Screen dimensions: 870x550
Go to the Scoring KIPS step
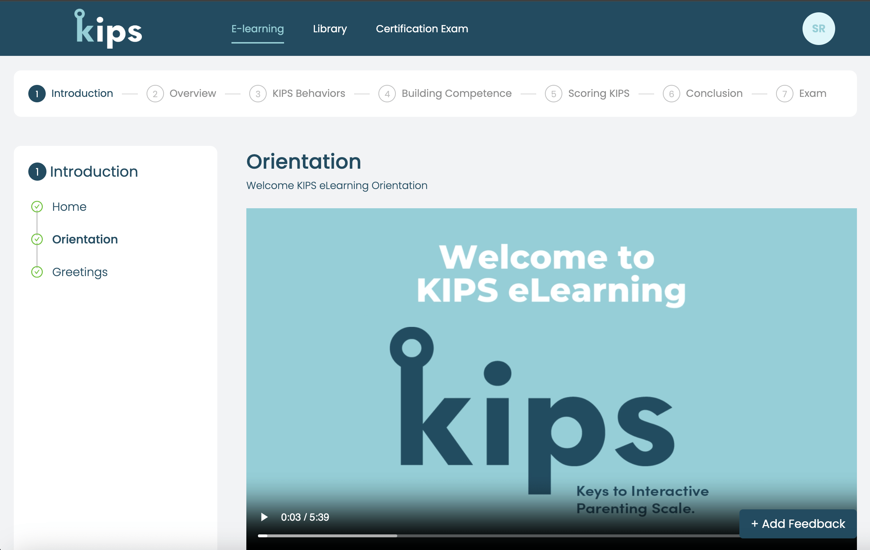[599, 94]
